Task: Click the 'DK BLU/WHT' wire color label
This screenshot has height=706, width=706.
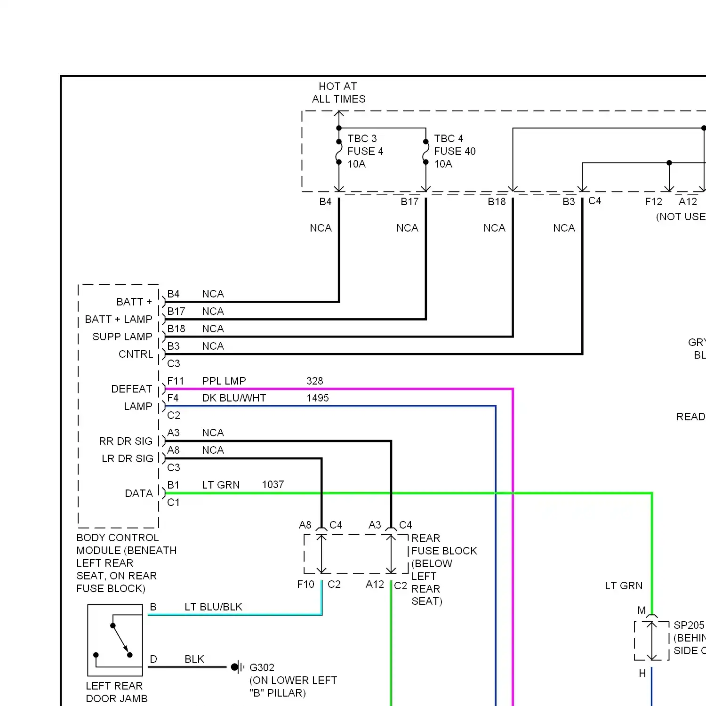Action: pos(234,398)
